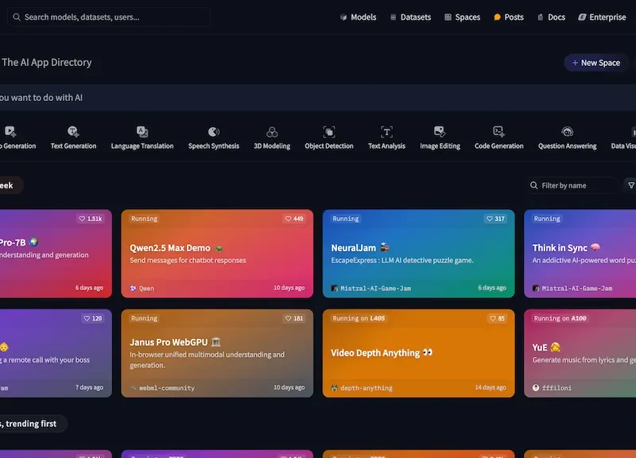Click the 'fffiloni' author name
636x458 pixels.
pos(556,388)
